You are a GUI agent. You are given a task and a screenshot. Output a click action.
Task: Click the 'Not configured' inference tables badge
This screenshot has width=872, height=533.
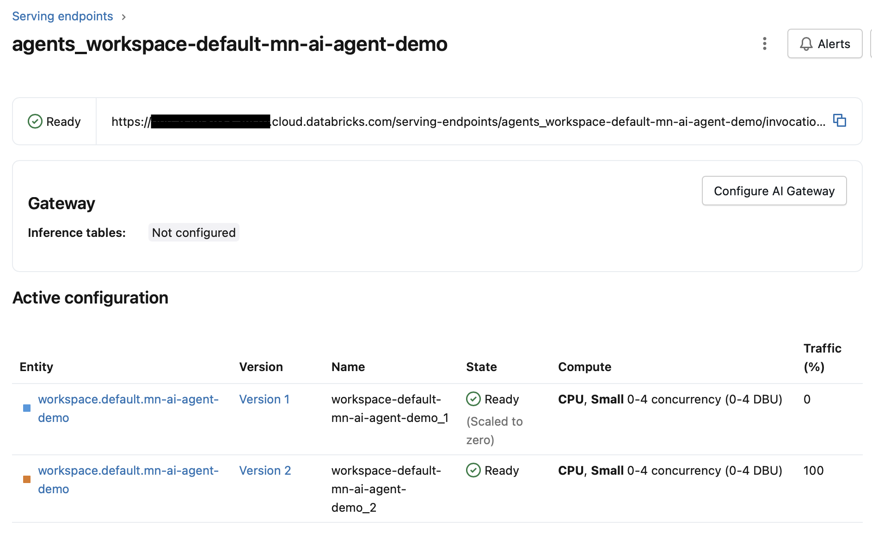pos(194,232)
